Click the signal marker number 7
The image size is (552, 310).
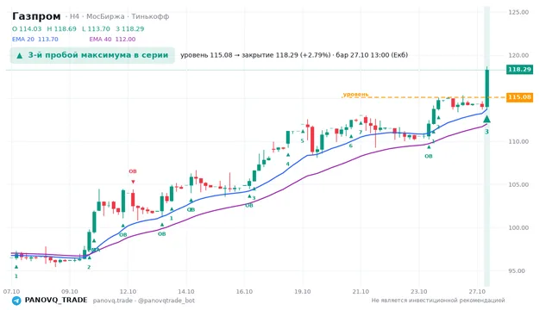361,133
